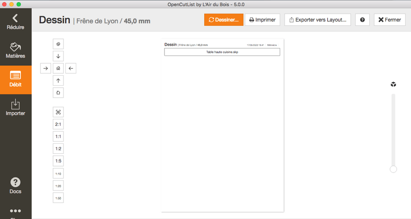Image resolution: width=411 pixels, height=219 pixels.
Task: Click the vertical explode slider handle
Action: 393,169
